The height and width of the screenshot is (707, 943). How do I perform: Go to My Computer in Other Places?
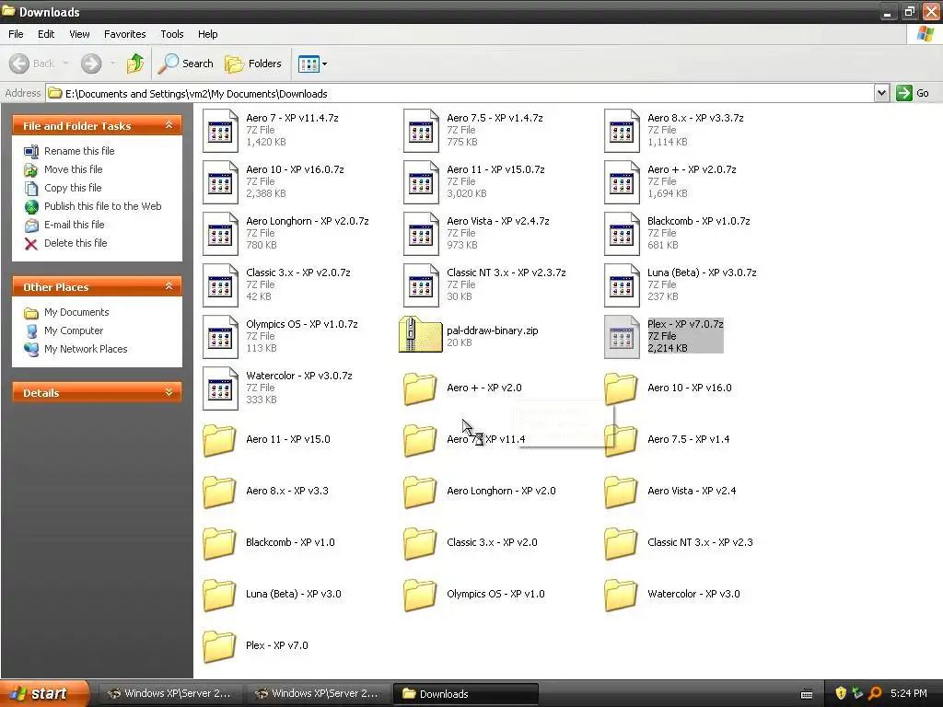click(74, 330)
